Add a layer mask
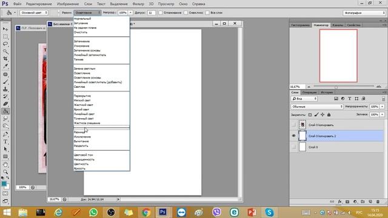Image resolution: width=388 pixels, height=218 pixels. tap(347, 202)
